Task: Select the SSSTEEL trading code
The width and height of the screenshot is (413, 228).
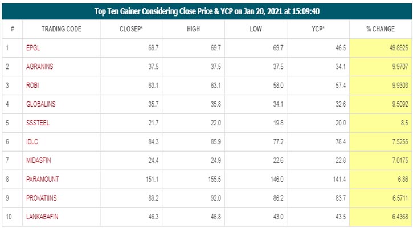Action: click(38, 123)
